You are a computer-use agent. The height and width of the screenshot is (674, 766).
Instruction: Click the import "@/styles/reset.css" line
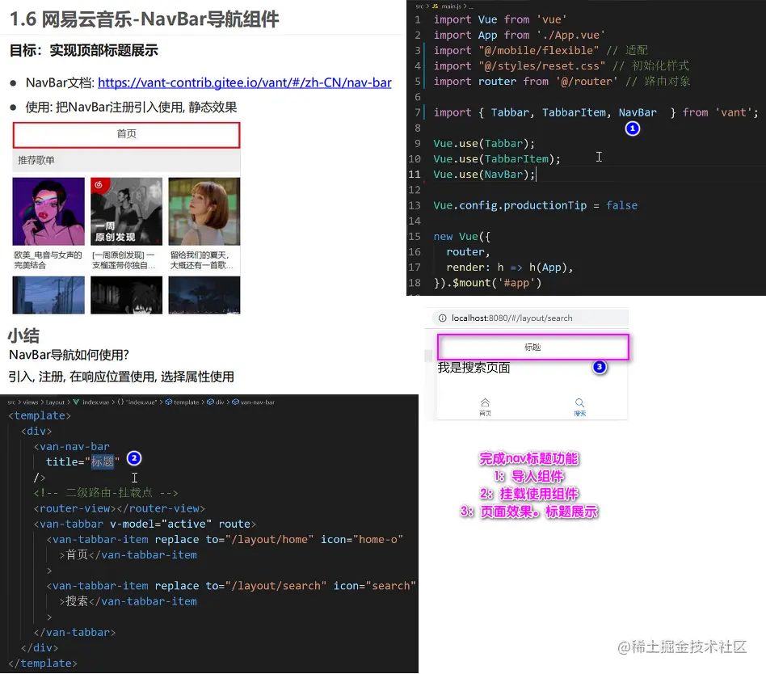tap(561, 66)
